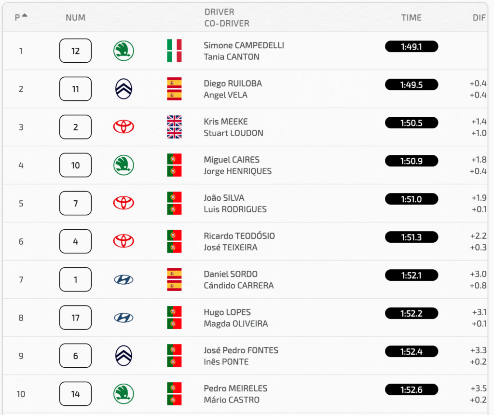Viewport: 494px width, 415px height.
Task: Click the DIF column header
Action: click(x=479, y=18)
